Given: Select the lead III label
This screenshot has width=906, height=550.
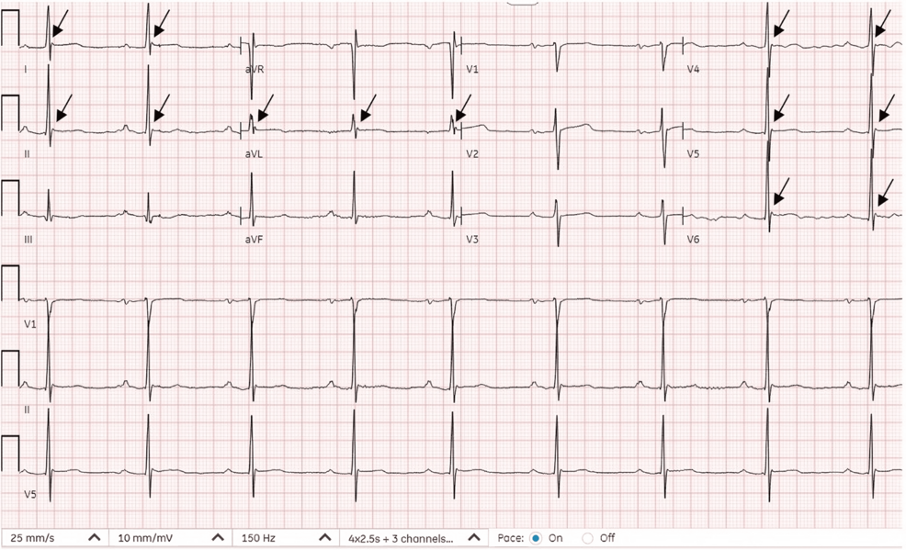Looking at the screenshot, I should pyautogui.click(x=28, y=239).
